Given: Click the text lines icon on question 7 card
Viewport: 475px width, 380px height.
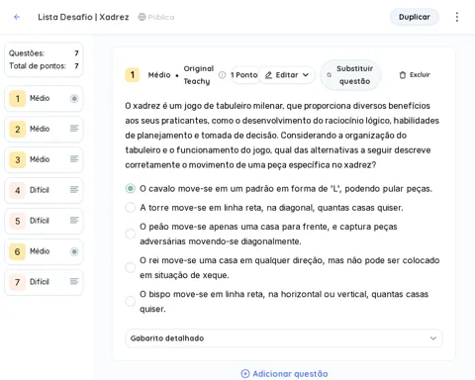Looking at the screenshot, I should tap(74, 281).
